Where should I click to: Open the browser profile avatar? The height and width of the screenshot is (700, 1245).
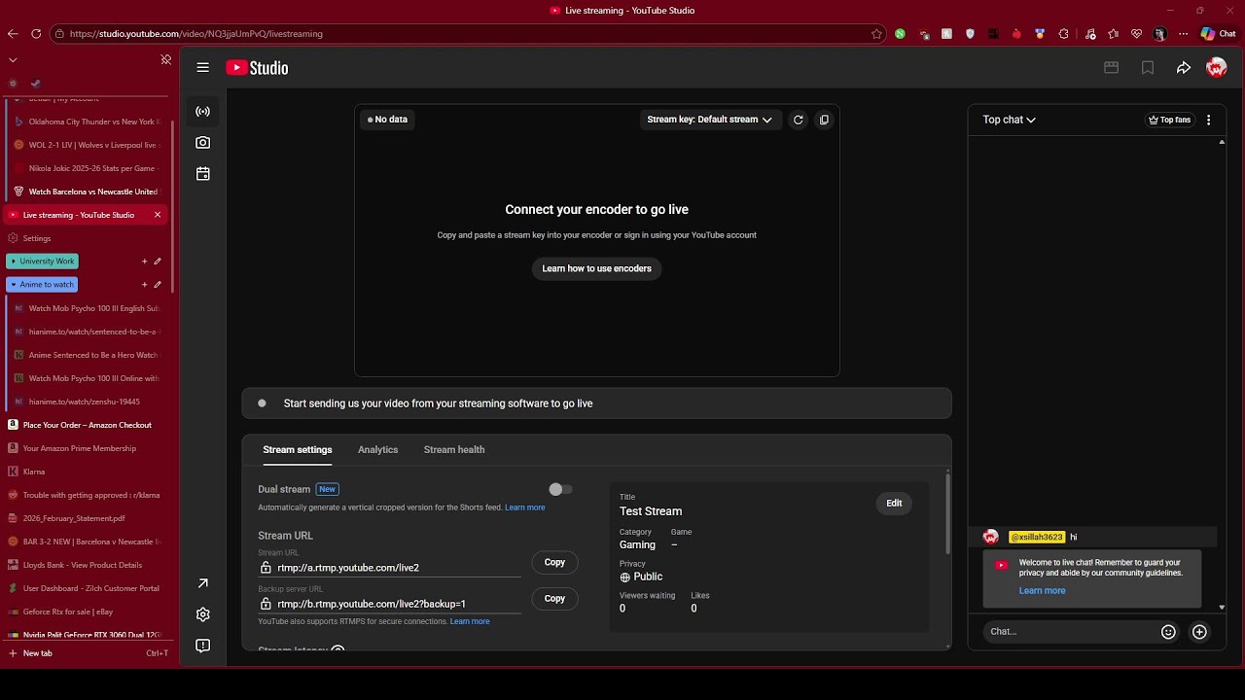coord(1159,33)
